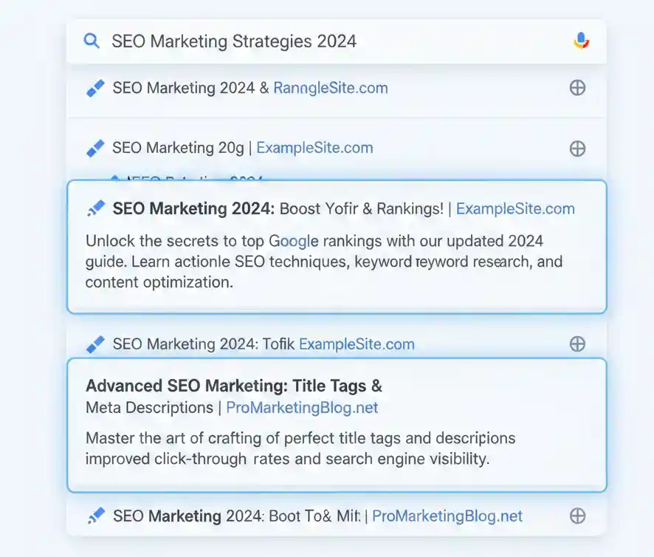Click the blue magnifying glass search icon

[92, 41]
